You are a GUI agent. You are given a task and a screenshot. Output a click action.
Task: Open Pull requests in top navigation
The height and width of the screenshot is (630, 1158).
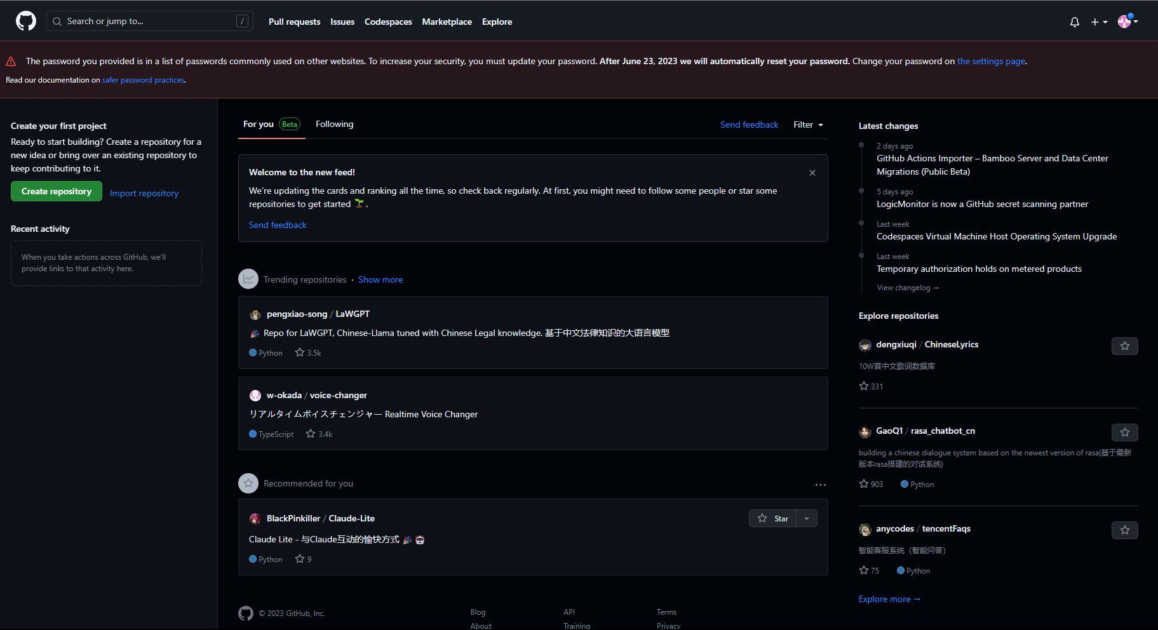tap(294, 22)
